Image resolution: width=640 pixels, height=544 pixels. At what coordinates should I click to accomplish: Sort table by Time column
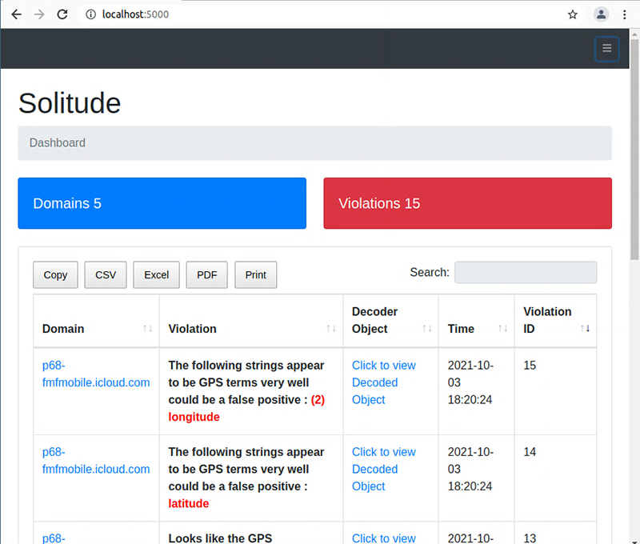tap(476, 329)
